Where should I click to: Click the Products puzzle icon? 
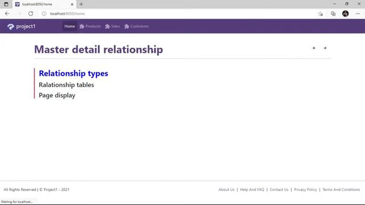point(82,27)
